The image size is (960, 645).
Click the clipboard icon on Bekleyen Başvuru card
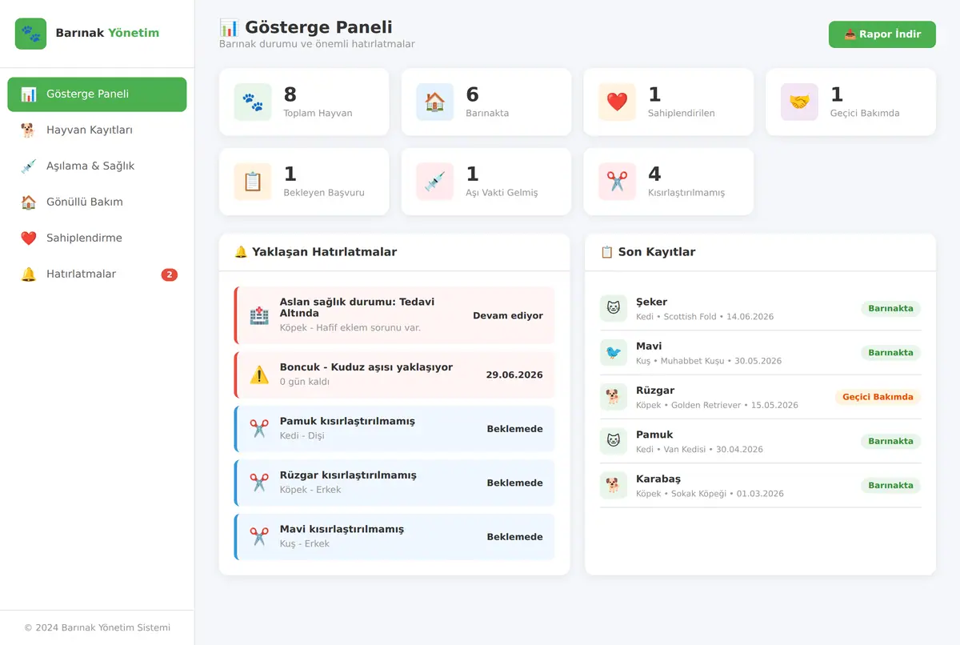(253, 182)
